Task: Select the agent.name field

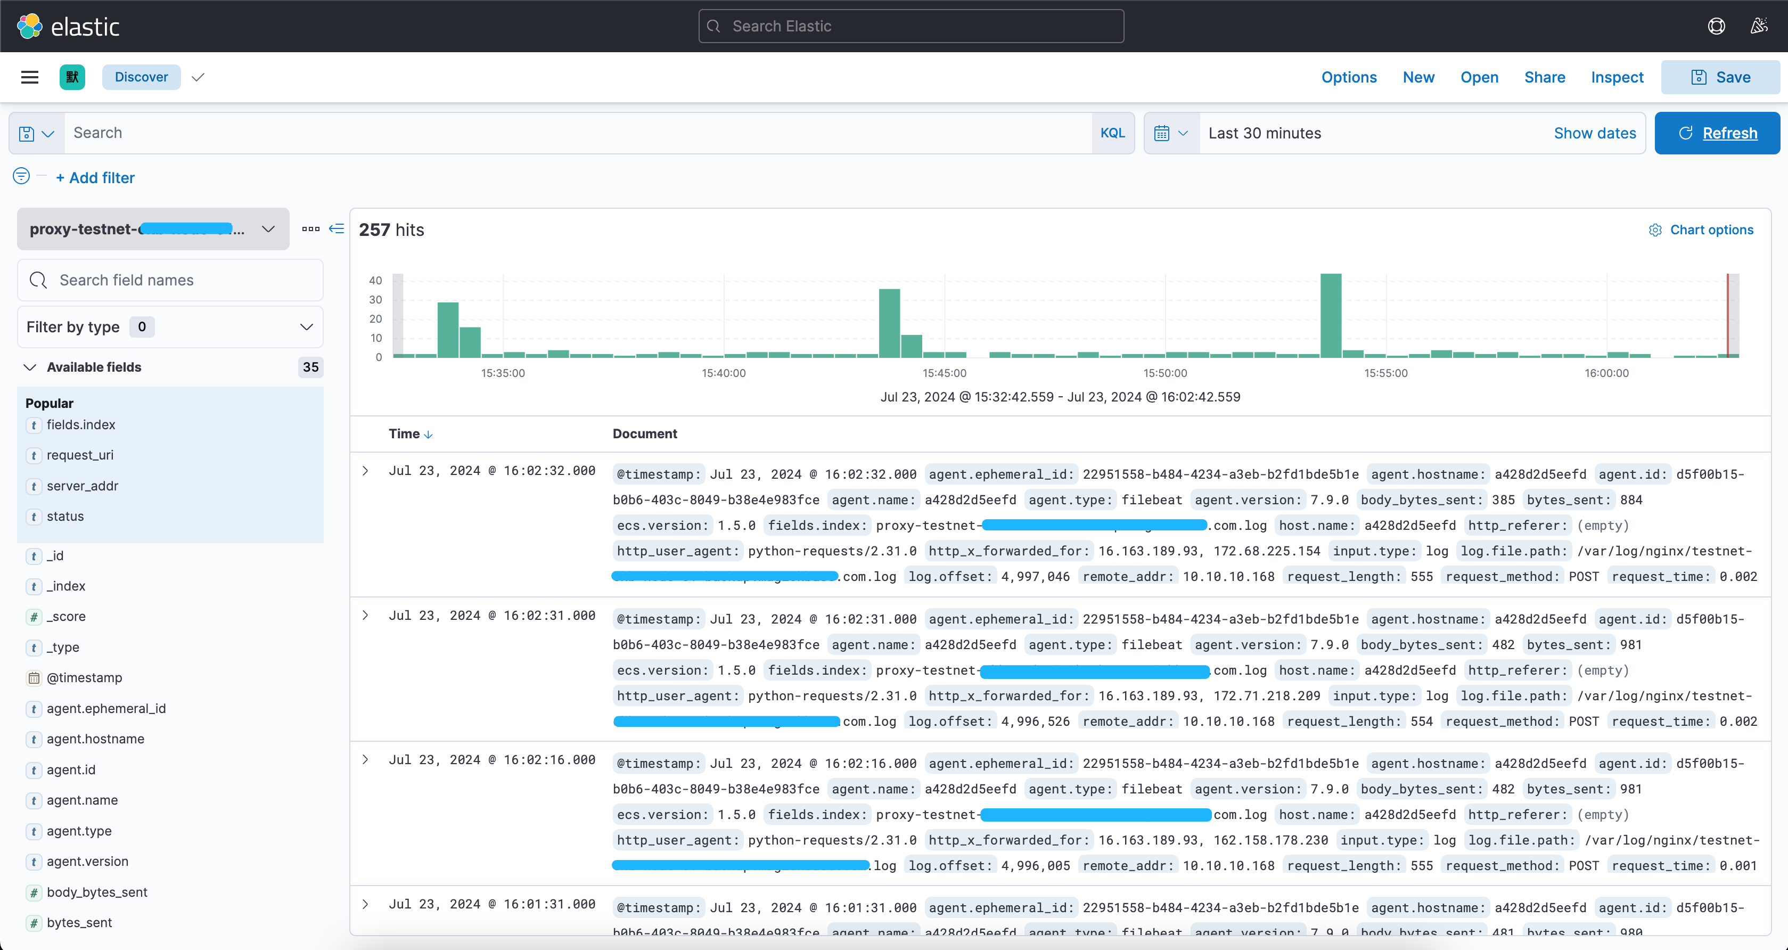Action: tap(83, 800)
